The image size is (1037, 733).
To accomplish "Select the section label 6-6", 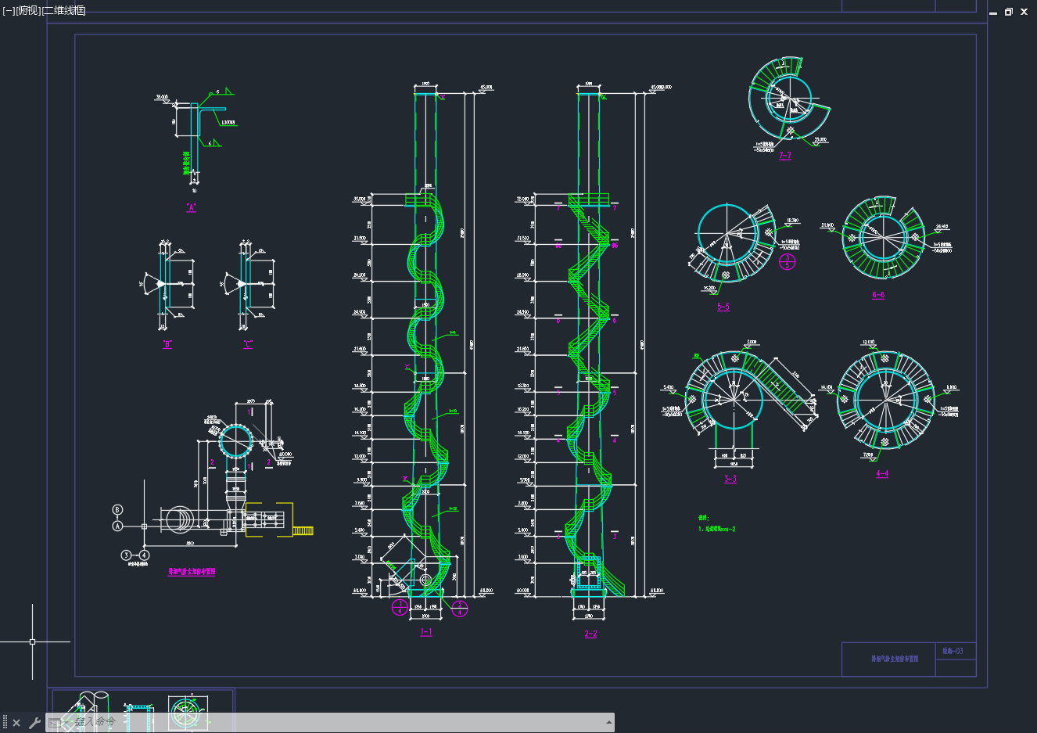I will [878, 296].
